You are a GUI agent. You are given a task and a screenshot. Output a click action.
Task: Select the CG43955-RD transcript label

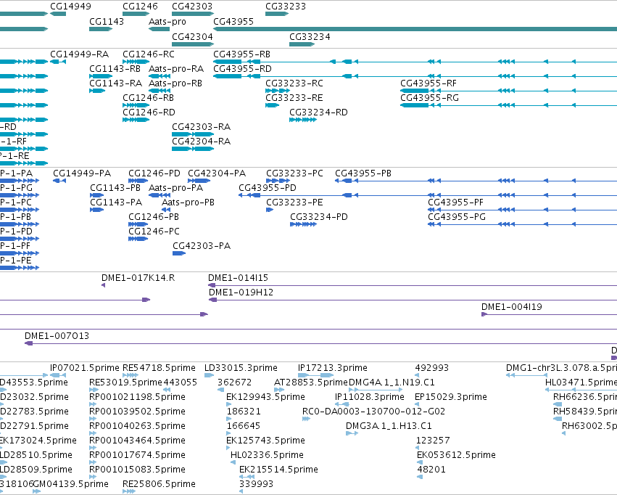(x=242, y=68)
